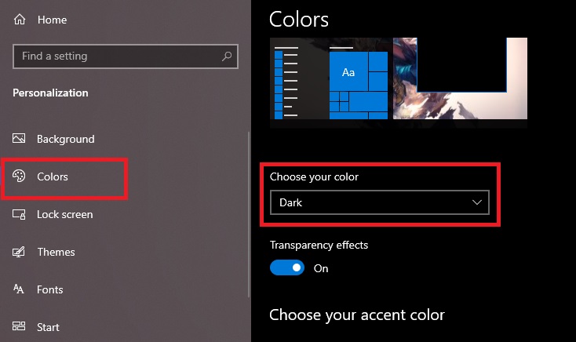Select the Fonts text in the sidebar
The image size is (576, 342).
(x=49, y=289)
